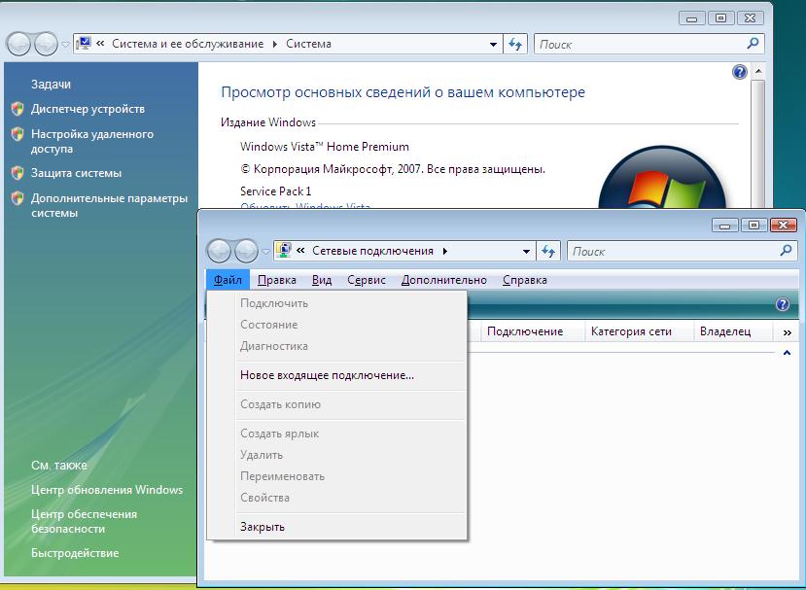Click Forward button in System window
806x590 pixels.
[46, 44]
